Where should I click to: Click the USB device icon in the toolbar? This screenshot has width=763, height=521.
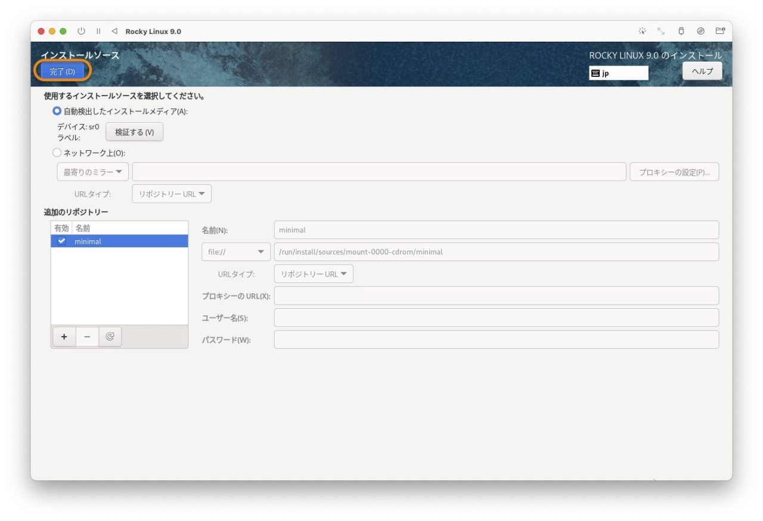click(681, 31)
